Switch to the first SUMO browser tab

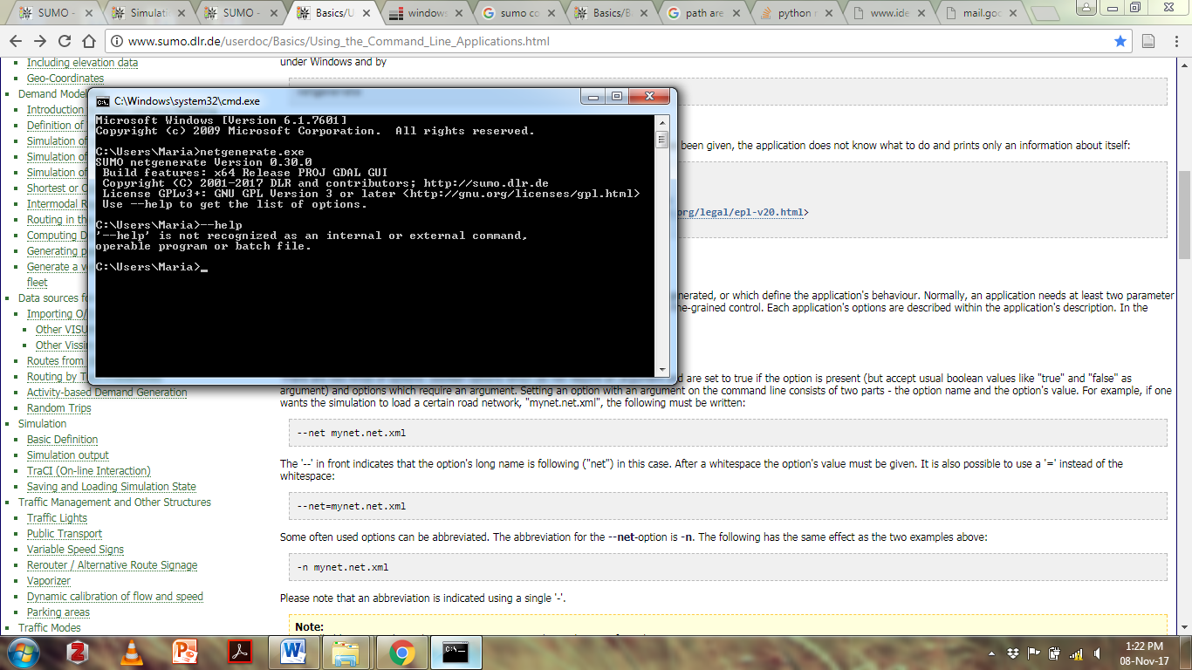tap(55, 13)
